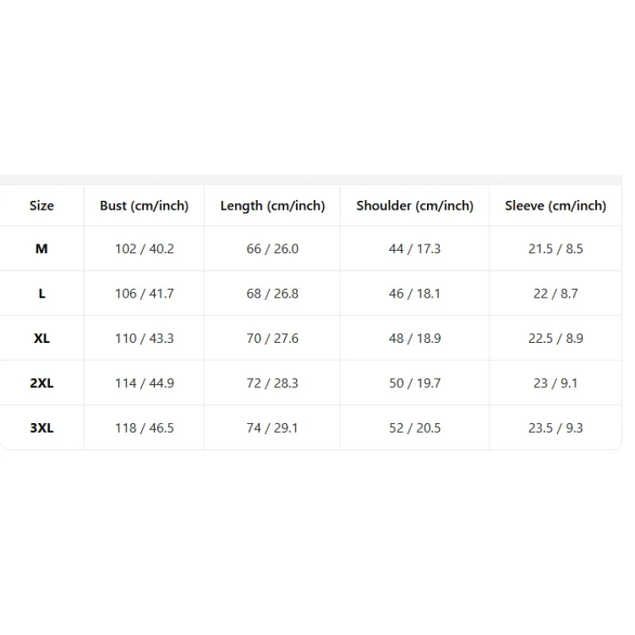Click the 48 / 18.9 shoulder cell
635x635 pixels.
pos(414,338)
